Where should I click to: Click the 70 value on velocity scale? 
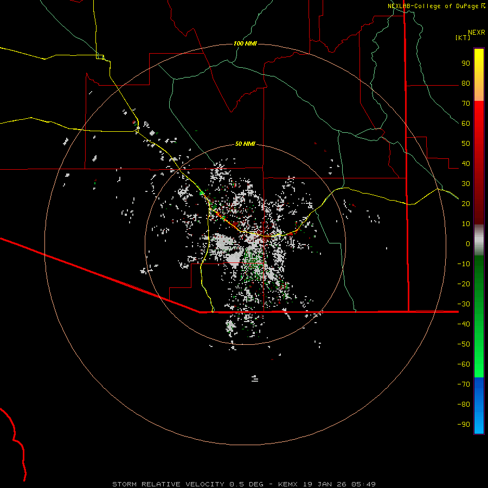pos(466,104)
